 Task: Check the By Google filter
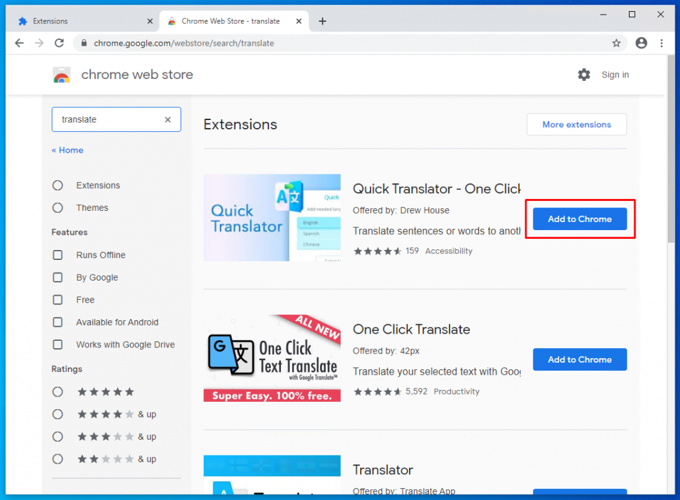(x=58, y=277)
